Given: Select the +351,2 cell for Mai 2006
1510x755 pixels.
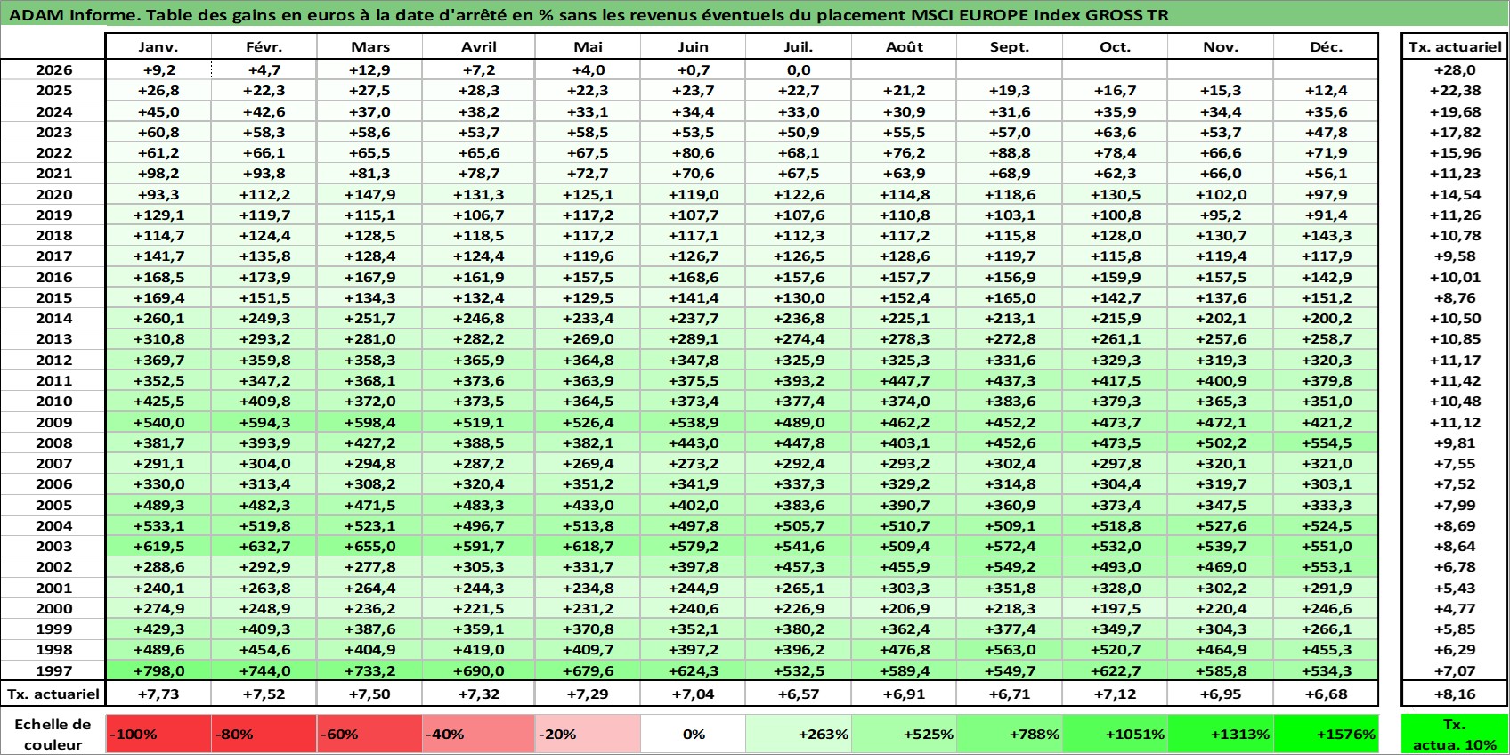Looking at the screenshot, I should pyautogui.click(x=588, y=483).
